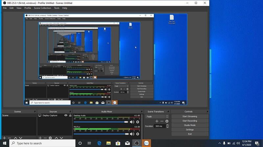Open the Scene Collection menu
The width and height of the screenshot is (263, 147).
[x=42, y=8]
